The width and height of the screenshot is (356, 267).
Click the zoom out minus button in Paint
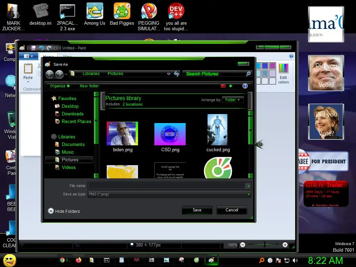coord(242,245)
